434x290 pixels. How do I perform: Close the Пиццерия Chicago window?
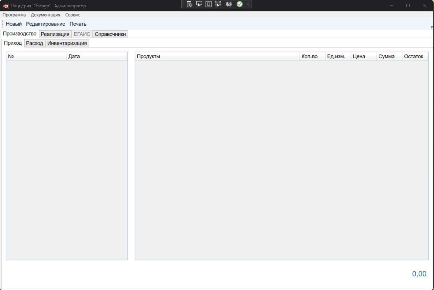(425, 5)
